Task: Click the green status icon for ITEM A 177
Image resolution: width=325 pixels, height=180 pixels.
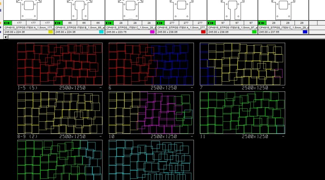Action: (x=8, y=23)
